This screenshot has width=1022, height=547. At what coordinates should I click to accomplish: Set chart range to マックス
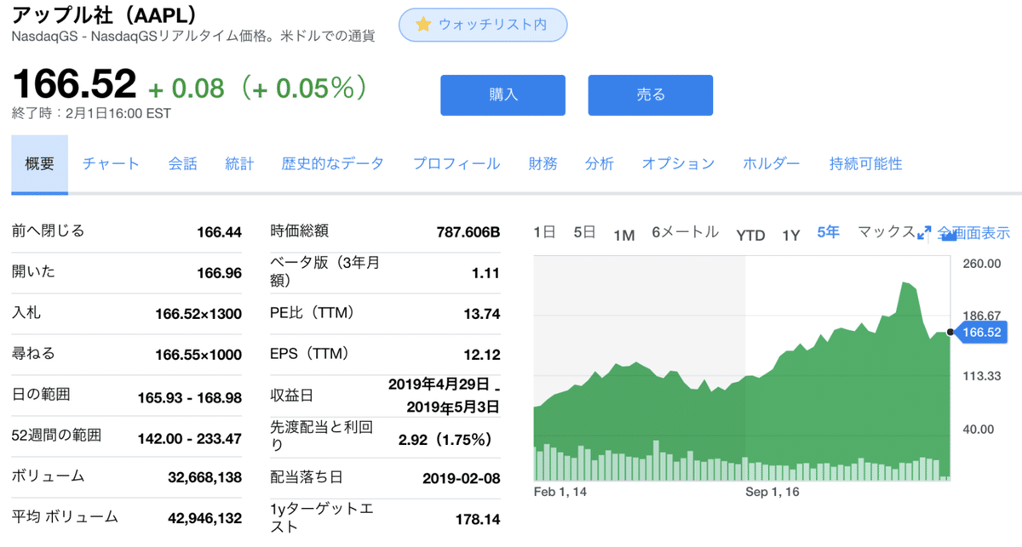pos(887,232)
